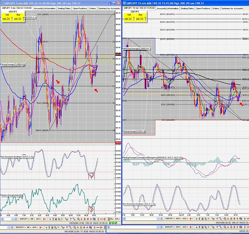Image resolution: width=249 pixels, height=234 pixels.
Task: Click zoom magnifier in EUR/JPY M15 toolbar
Action: pos(225,227)
